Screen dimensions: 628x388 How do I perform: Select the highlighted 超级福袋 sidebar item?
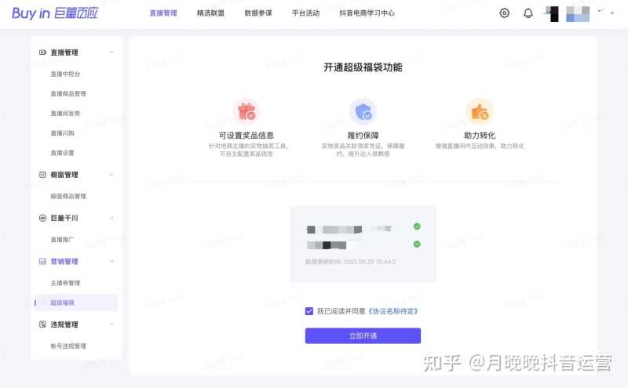tap(76, 303)
